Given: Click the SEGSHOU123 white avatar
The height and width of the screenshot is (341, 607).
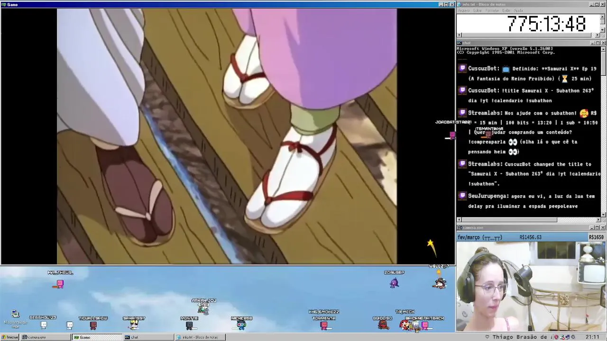Looking at the screenshot, I should [44, 325].
